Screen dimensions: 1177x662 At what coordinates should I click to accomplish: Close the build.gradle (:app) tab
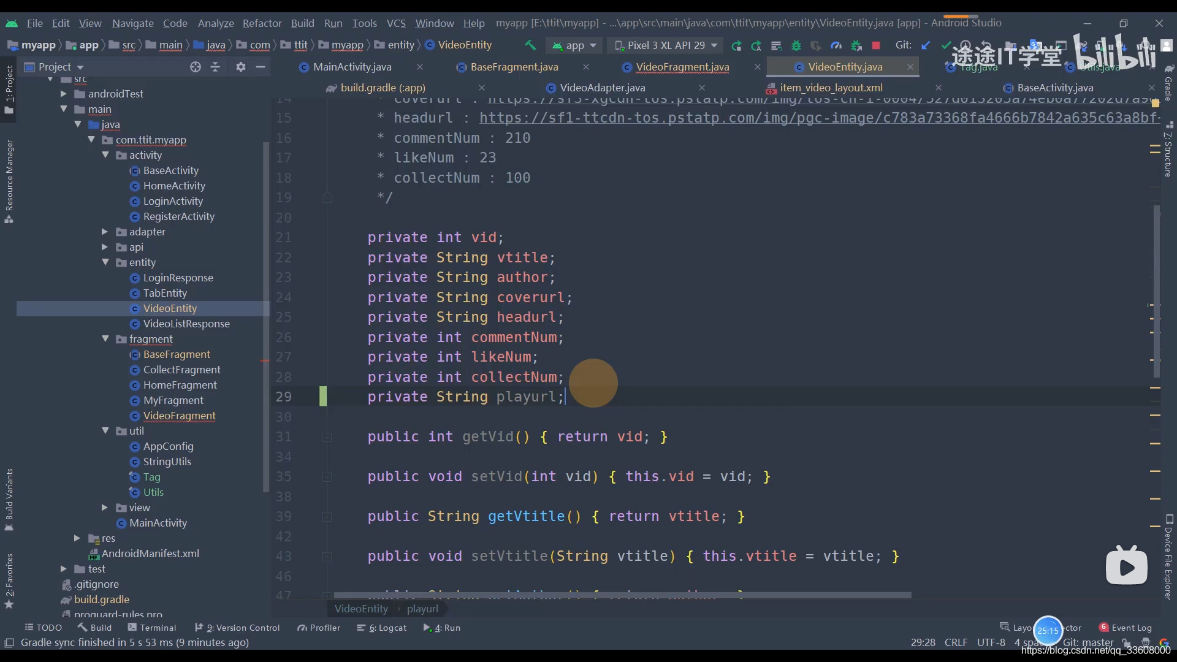tap(482, 88)
